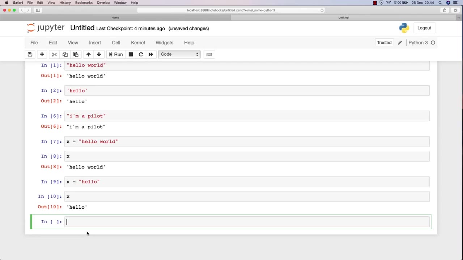This screenshot has width=463, height=260.
Task: Show Safari tab overview icon
Action: click(455, 10)
